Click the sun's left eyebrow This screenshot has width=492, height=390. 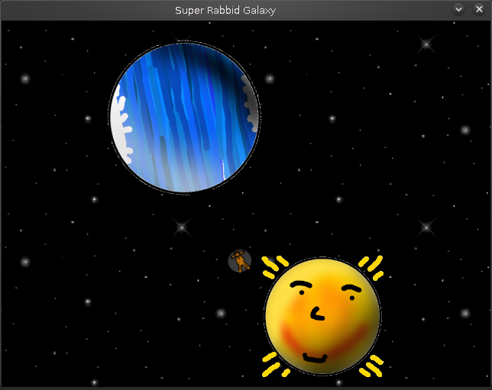[x=303, y=286]
